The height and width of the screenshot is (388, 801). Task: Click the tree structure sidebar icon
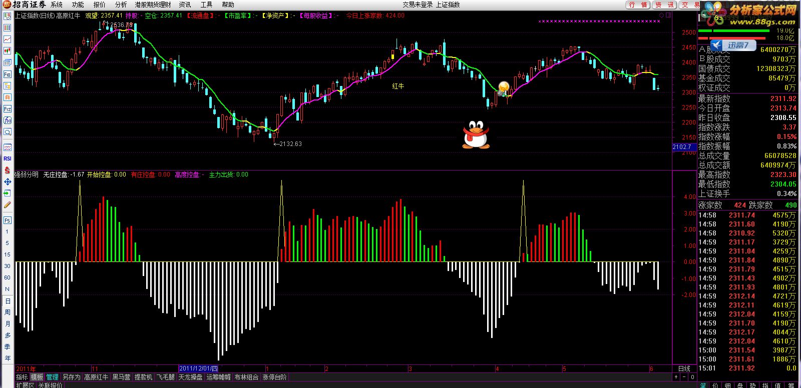(8, 85)
